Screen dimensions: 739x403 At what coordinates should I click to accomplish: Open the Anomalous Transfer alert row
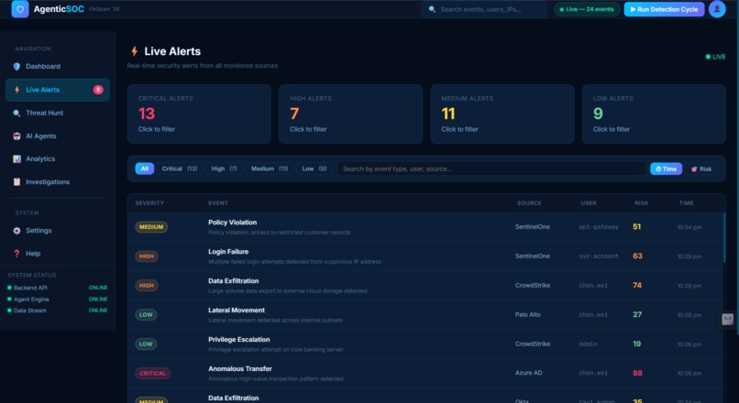pos(425,373)
